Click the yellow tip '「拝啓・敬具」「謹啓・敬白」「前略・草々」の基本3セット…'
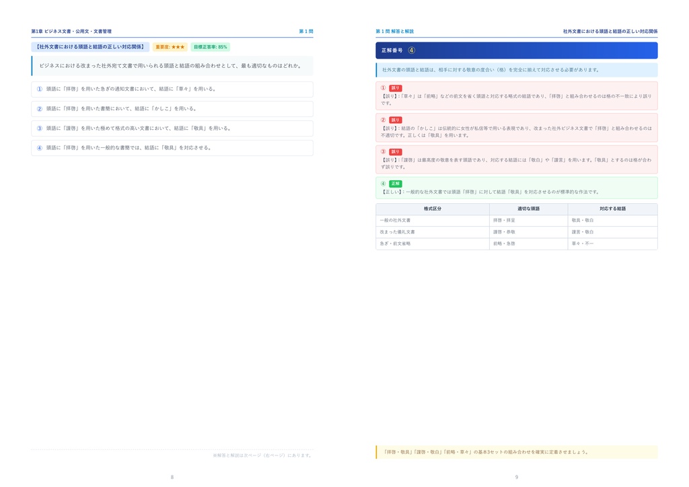 [516, 452]
